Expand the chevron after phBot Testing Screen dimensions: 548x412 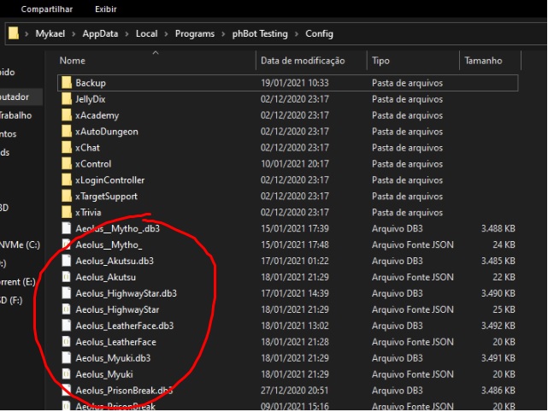pyautogui.click(x=297, y=34)
